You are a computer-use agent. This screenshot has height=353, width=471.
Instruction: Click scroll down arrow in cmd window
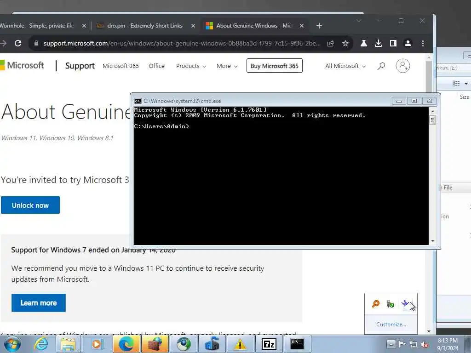(x=432, y=241)
